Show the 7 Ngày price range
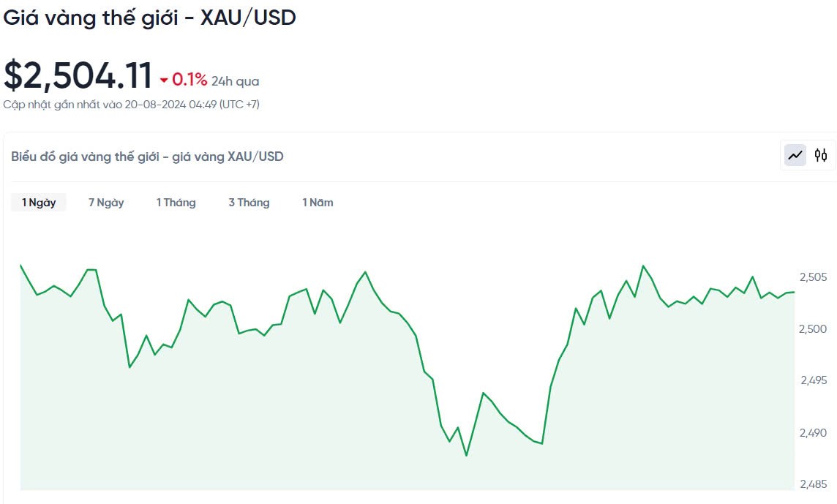 coord(106,203)
